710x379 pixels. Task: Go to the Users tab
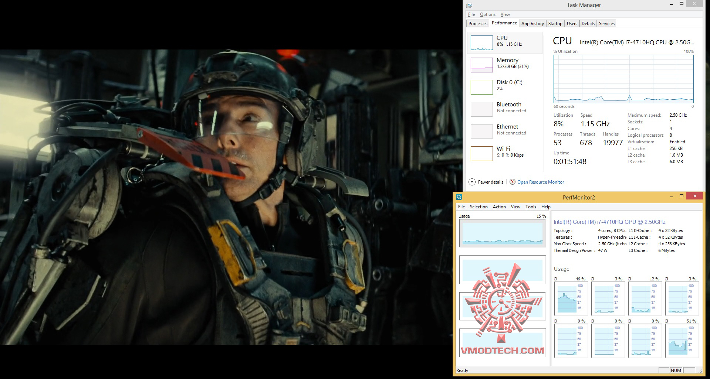click(x=572, y=24)
